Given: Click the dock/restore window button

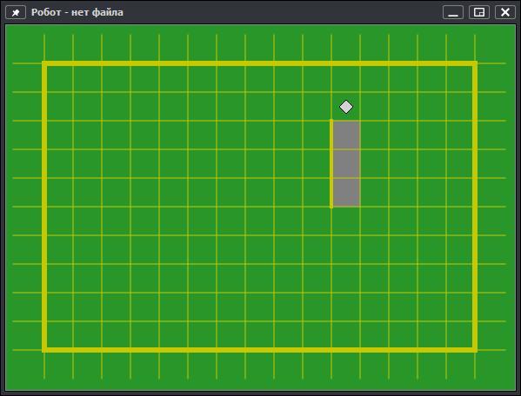Looking at the screenshot, I should coord(478,13).
